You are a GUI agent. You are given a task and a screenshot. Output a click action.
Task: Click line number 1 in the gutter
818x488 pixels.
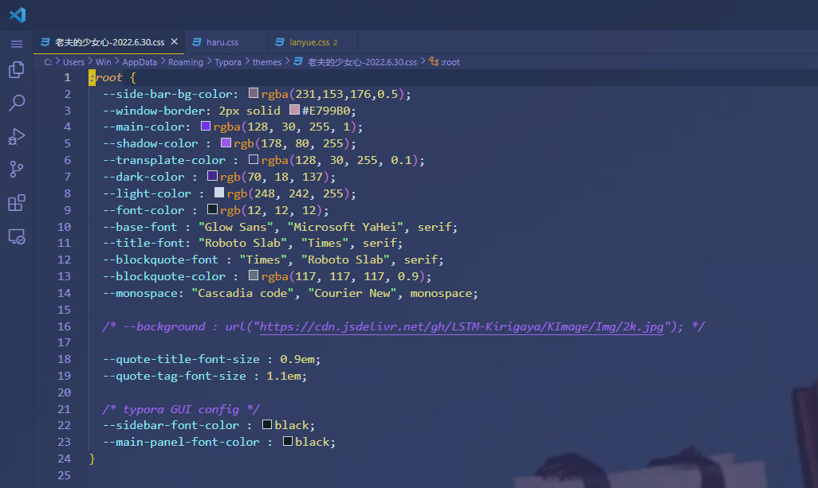click(67, 77)
